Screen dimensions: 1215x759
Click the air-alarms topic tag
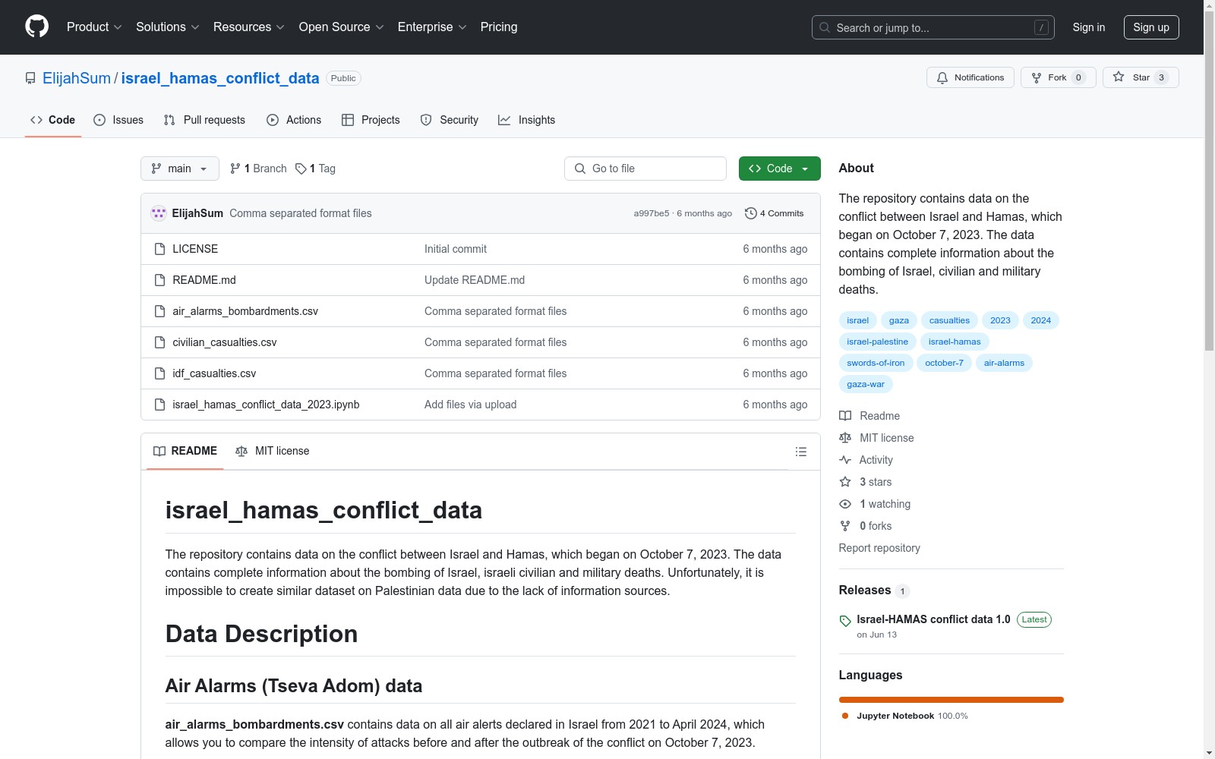pos(1004,363)
